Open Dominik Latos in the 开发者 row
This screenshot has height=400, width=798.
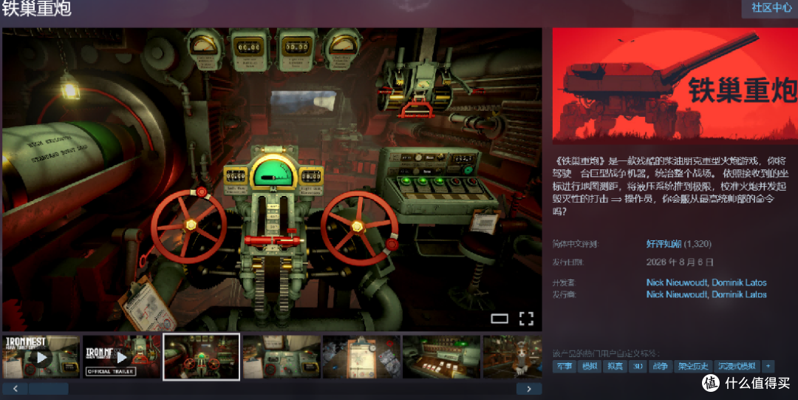(739, 282)
